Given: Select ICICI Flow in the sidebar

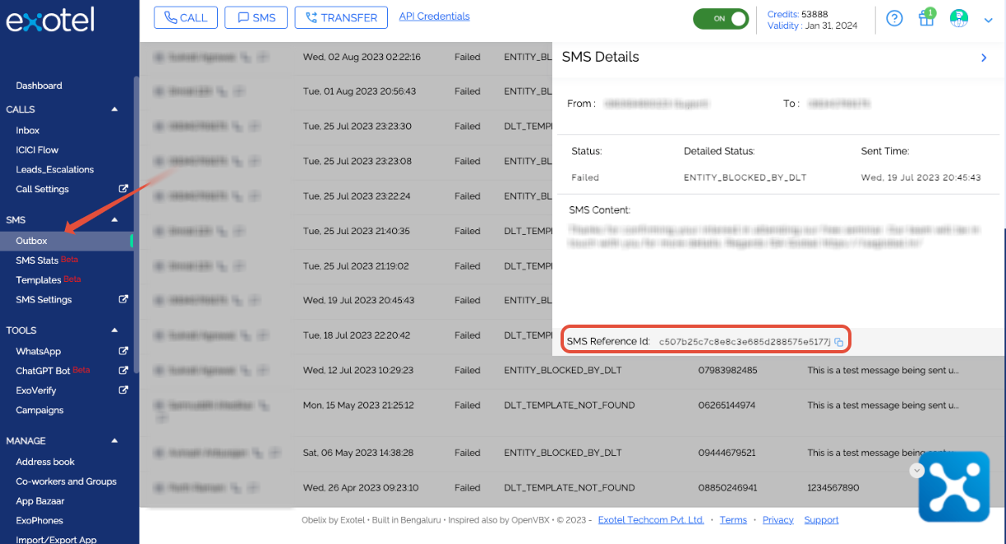Looking at the screenshot, I should [x=37, y=150].
